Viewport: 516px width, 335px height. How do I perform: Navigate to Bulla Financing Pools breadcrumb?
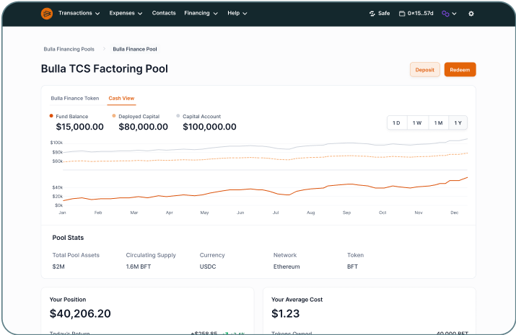[69, 49]
